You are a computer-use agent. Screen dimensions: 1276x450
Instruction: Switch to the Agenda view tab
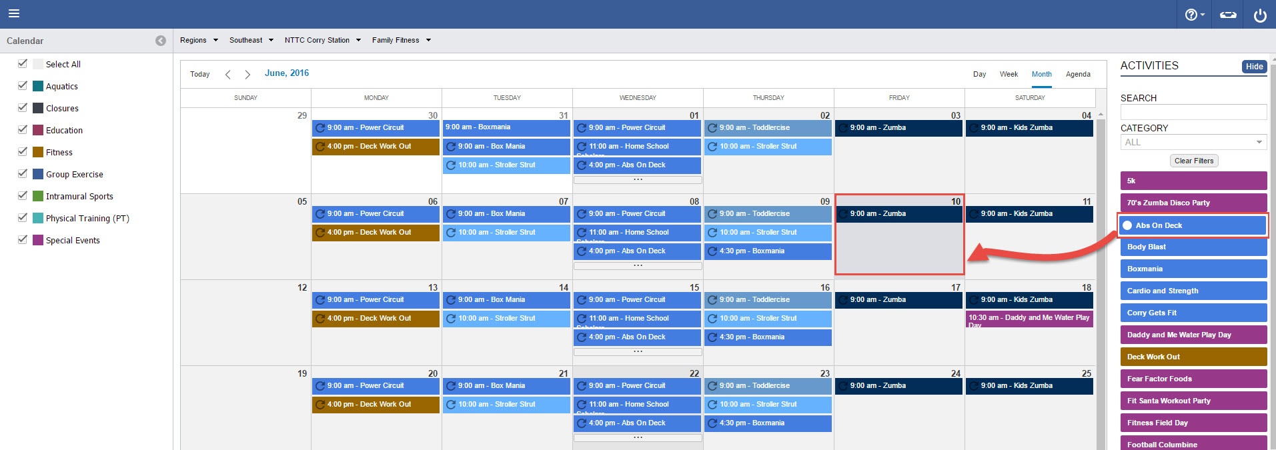1078,74
